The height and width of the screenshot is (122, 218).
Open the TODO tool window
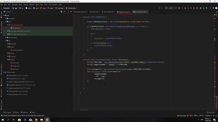16,112
